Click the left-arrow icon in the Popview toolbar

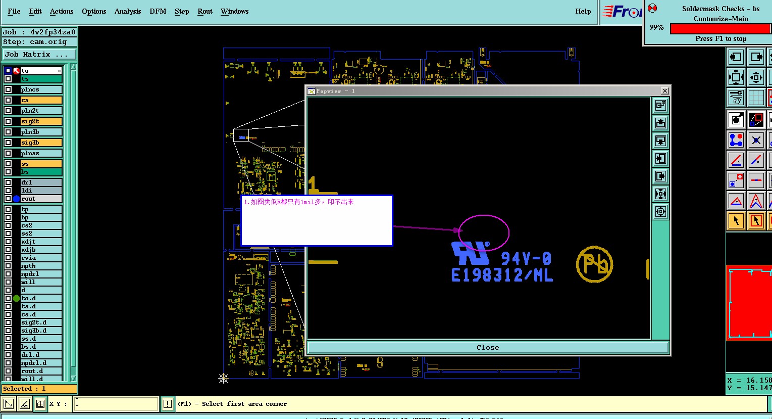660,158
